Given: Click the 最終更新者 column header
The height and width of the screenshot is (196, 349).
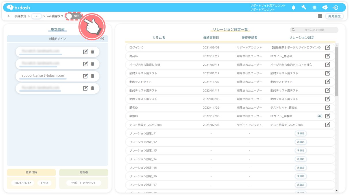Looking at the screenshot, I should 249,38.
